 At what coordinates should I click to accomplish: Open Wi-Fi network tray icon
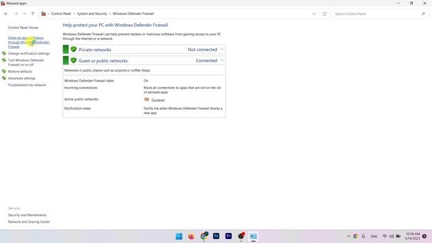pos(385,236)
